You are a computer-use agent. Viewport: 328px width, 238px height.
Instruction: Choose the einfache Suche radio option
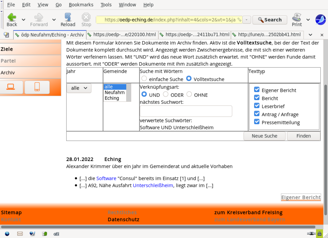(144, 79)
